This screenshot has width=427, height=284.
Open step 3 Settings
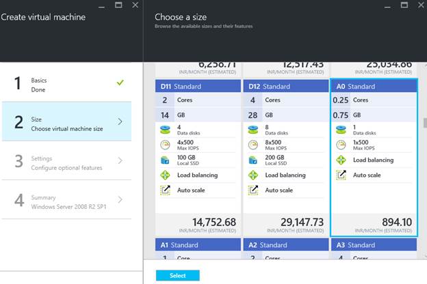pos(67,160)
